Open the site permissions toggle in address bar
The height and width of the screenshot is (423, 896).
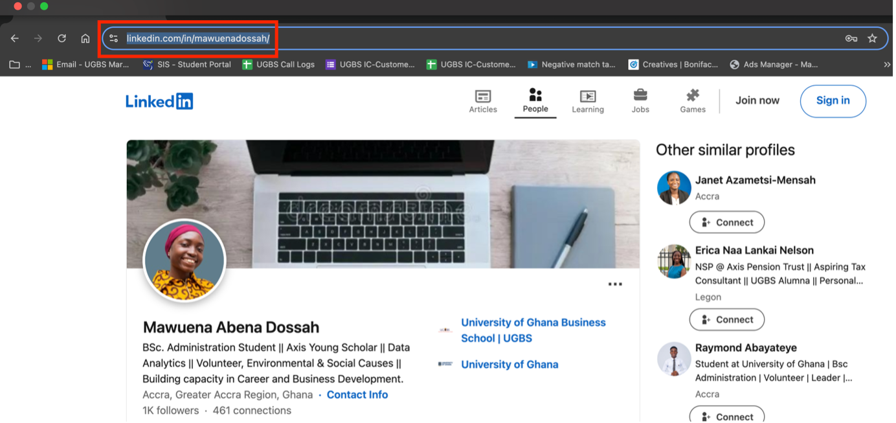tap(113, 38)
